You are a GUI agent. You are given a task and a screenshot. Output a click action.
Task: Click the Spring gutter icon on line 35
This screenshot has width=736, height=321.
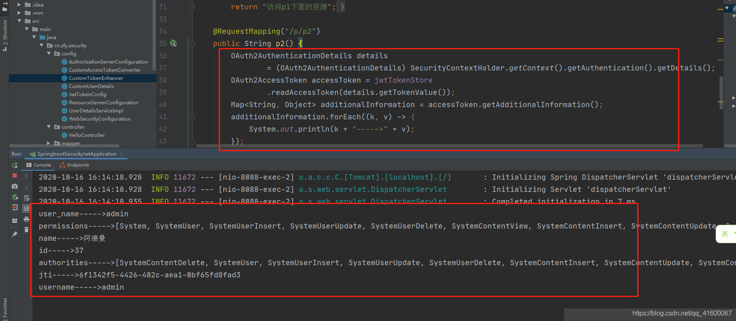point(173,43)
